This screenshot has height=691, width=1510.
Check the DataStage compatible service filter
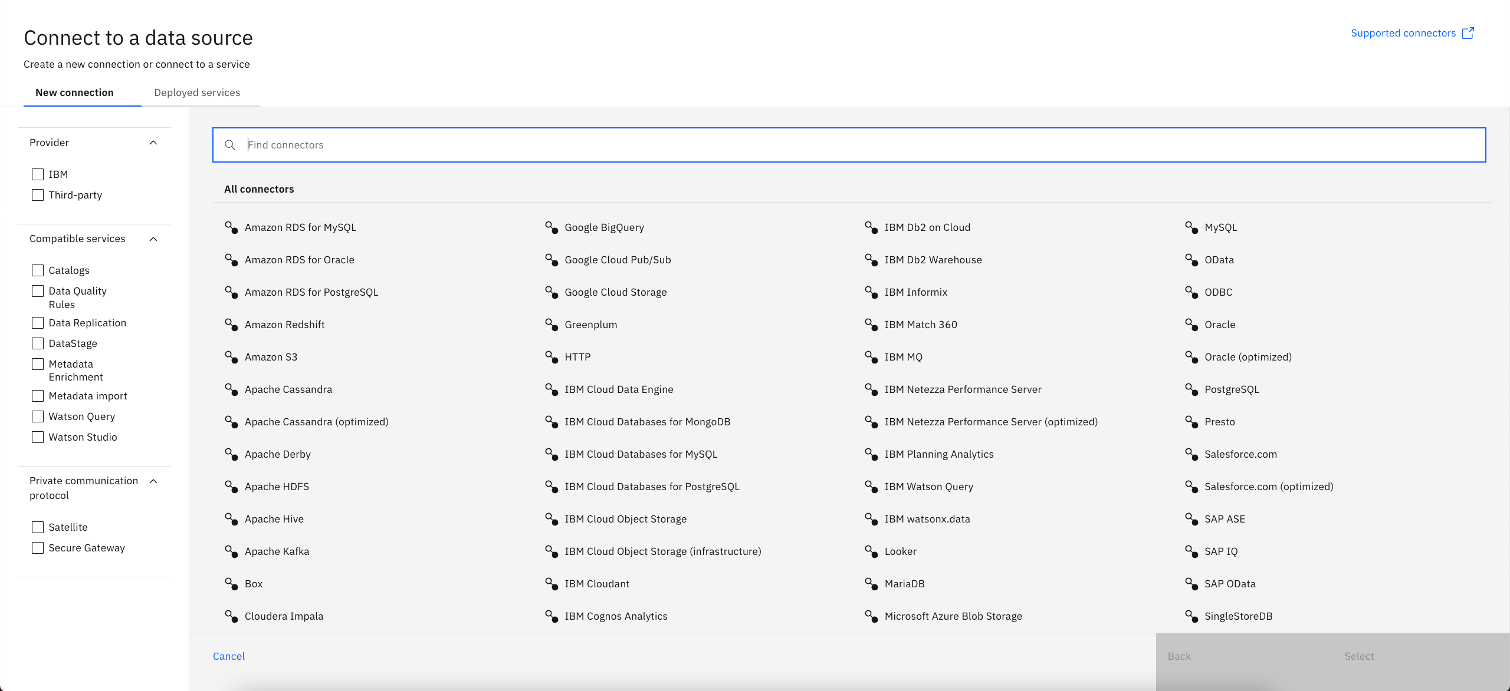click(38, 343)
